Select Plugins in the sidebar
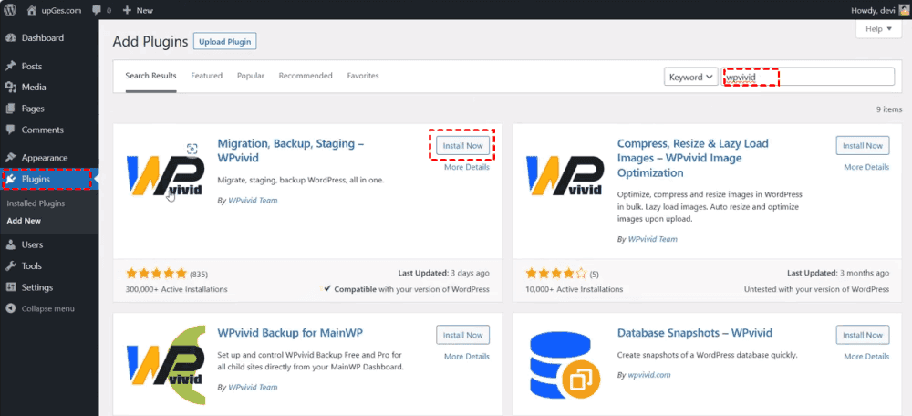This screenshot has height=416, width=912. [49, 179]
